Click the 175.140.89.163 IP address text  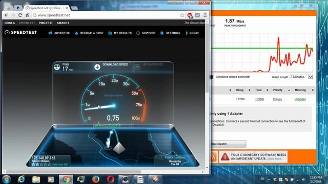pyautogui.click(x=44, y=158)
